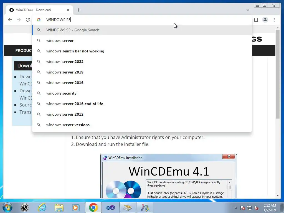Click 'Ensure that you have Administrator rights' text
The image size is (284, 213).
pos(140,137)
